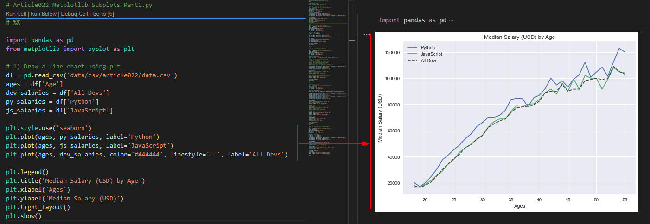Click the line "dev_salaries = df['All_Devs']"
Screen dimensions: 650x224
click(57, 93)
